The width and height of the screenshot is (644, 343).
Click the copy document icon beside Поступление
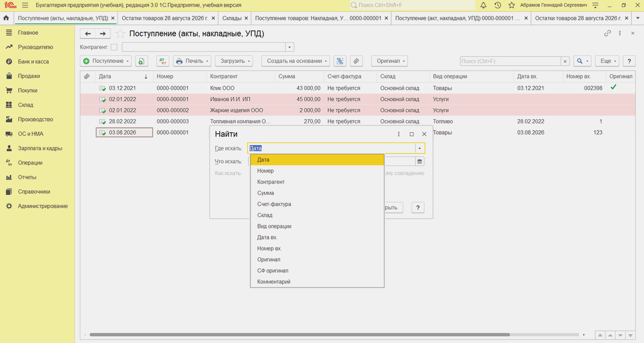[x=141, y=61]
